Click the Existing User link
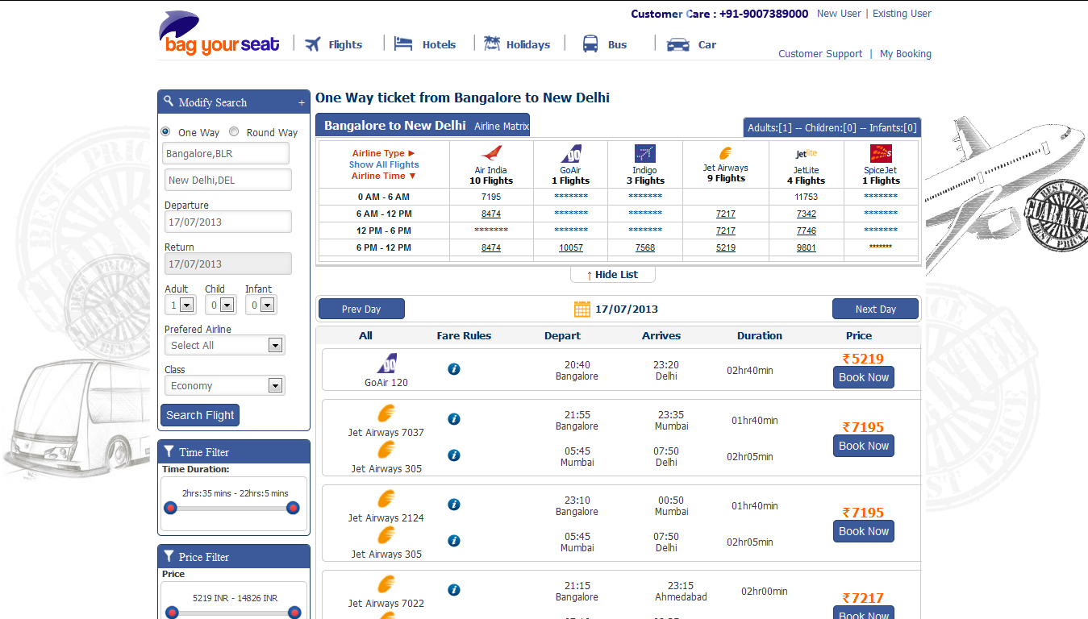 (x=902, y=14)
